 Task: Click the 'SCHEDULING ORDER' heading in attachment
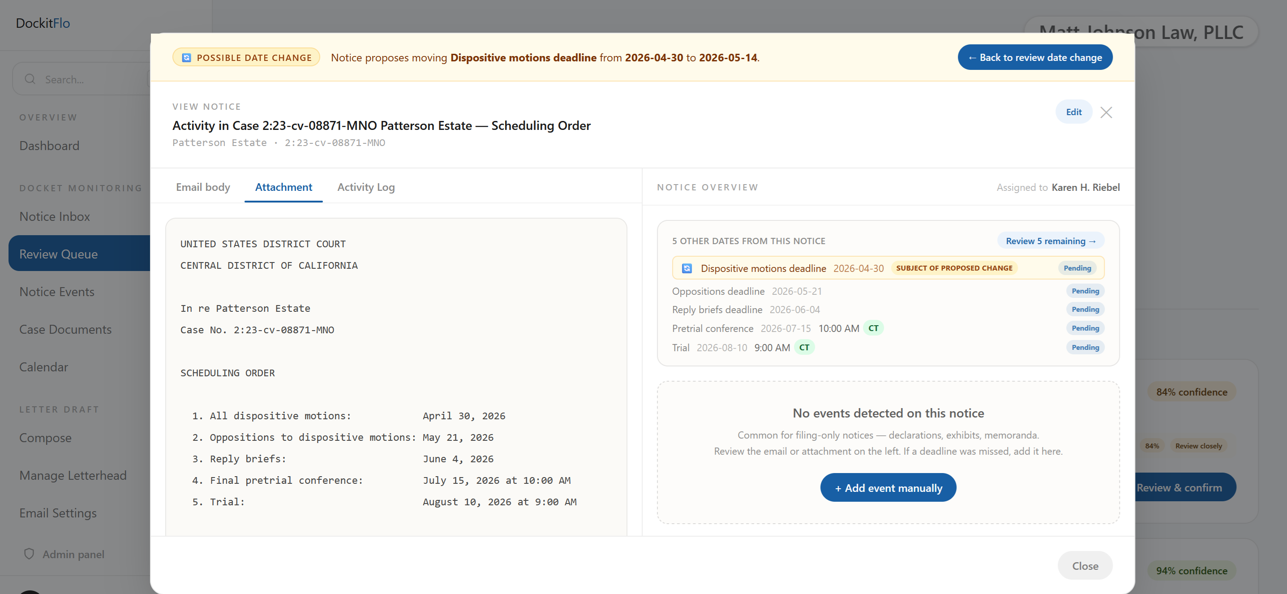pyautogui.click(x=227, y=373)
